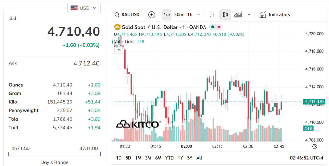Viewport: 329px width, 166px height.
Task: Open the USD currency dropdown
Action: pos(84,8)
